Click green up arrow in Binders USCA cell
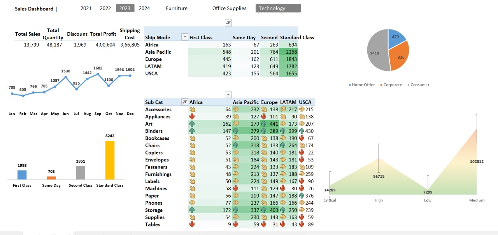The width and height of the screenshot is (498, 235). 302,131
